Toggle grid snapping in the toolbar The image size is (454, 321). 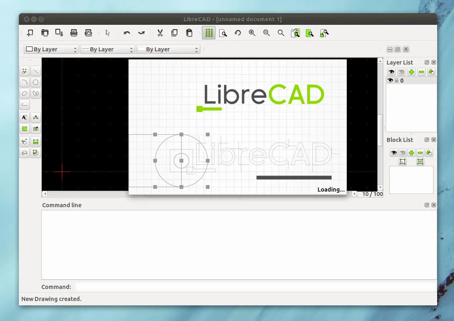(208, 33)
